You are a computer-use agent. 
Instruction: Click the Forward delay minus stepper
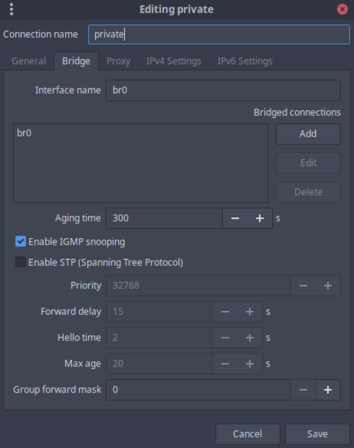(225, 311)
